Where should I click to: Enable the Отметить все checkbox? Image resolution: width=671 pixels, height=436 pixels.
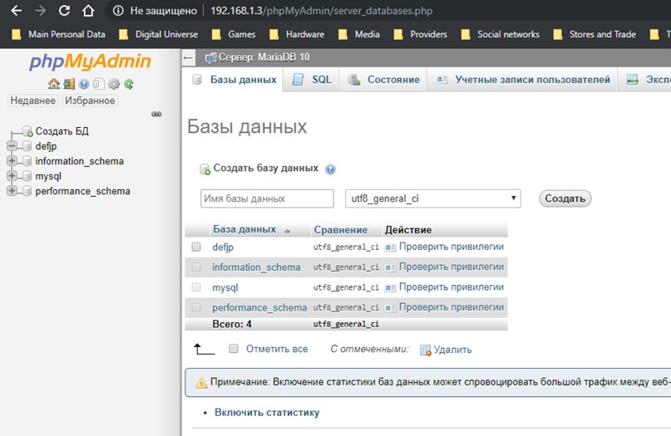coord(234,349)
